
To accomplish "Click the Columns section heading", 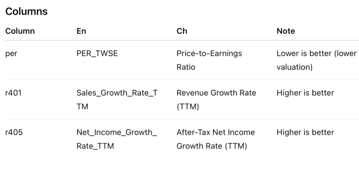I will click(26, 12).
